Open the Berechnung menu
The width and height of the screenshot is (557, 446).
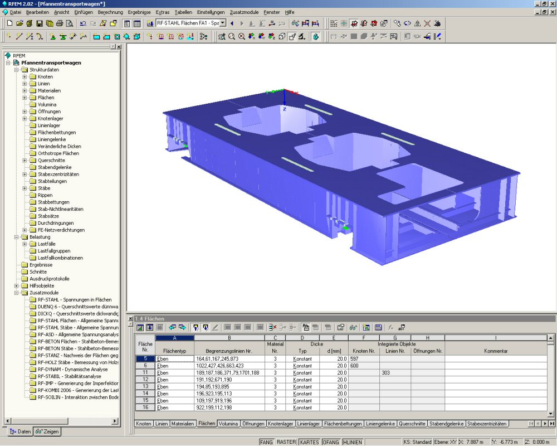(110, 12)
